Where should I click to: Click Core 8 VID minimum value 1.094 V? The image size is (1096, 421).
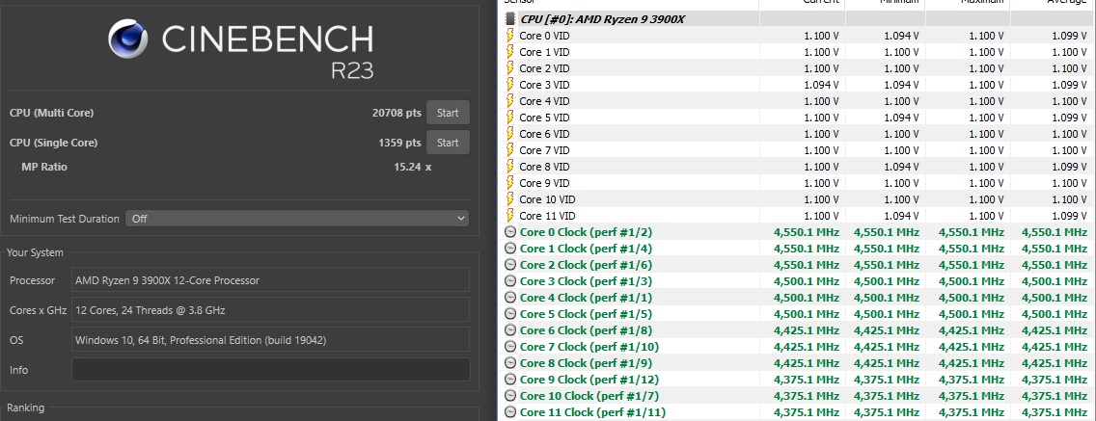point(902,166)
